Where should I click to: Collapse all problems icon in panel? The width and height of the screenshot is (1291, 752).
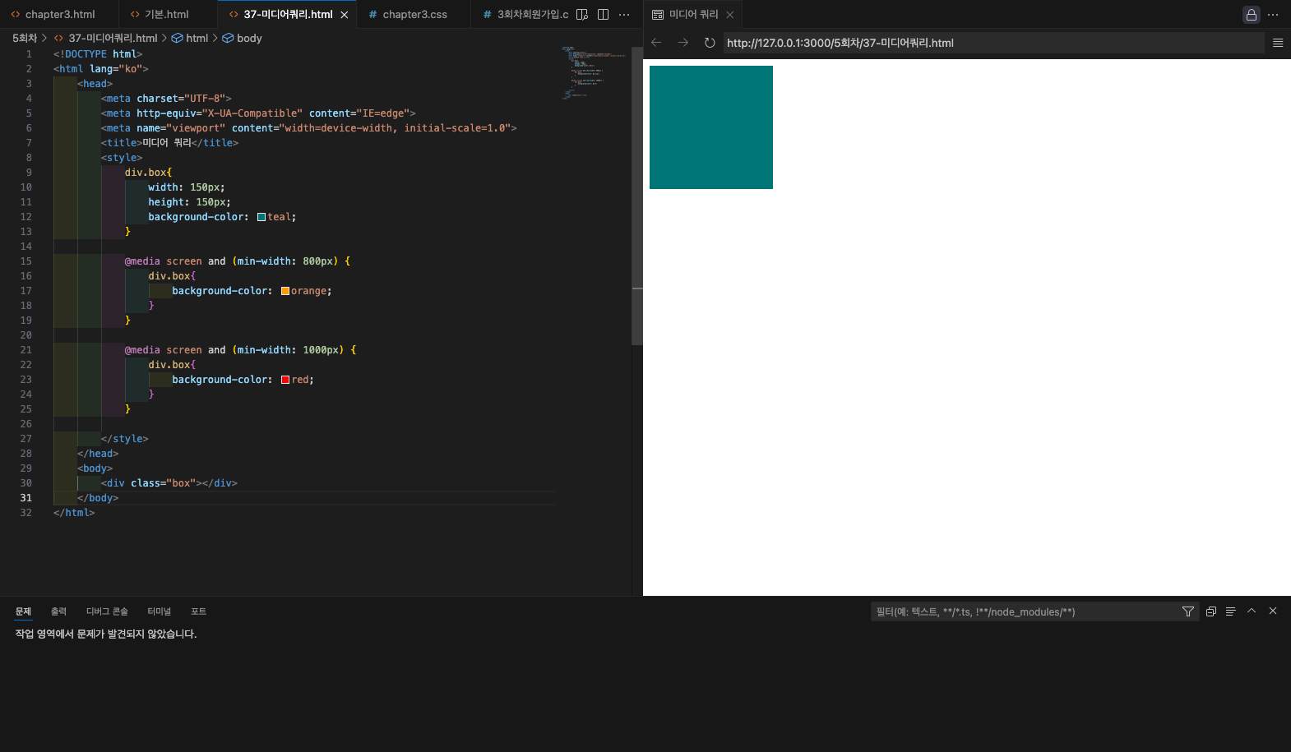(x=1210, y=611)
